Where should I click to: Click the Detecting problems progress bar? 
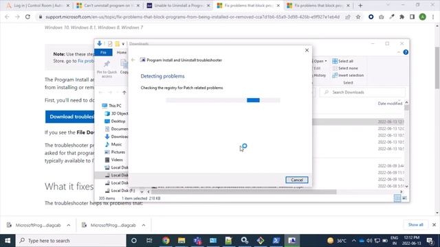point(223,100)
